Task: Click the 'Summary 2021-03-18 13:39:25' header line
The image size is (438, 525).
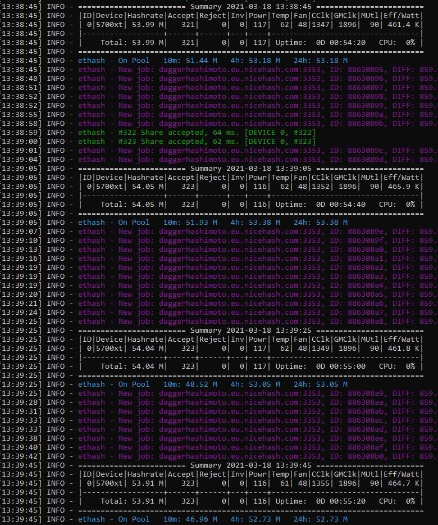Action: point(251,331)
